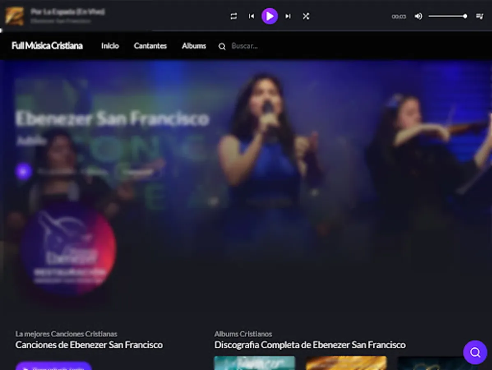The width and height of the screenshot is (492, 370).
Task: Toggle the repeat icon in the player bar
Action: pos(233,16)
